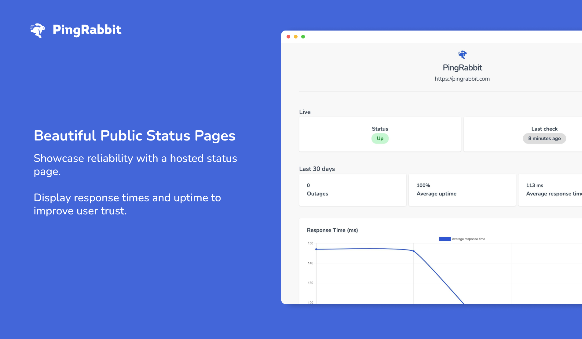Click the white PingRabbit rabbit logo icon
The width and height of the screenshot is (582, 339).
click(37, 30)
